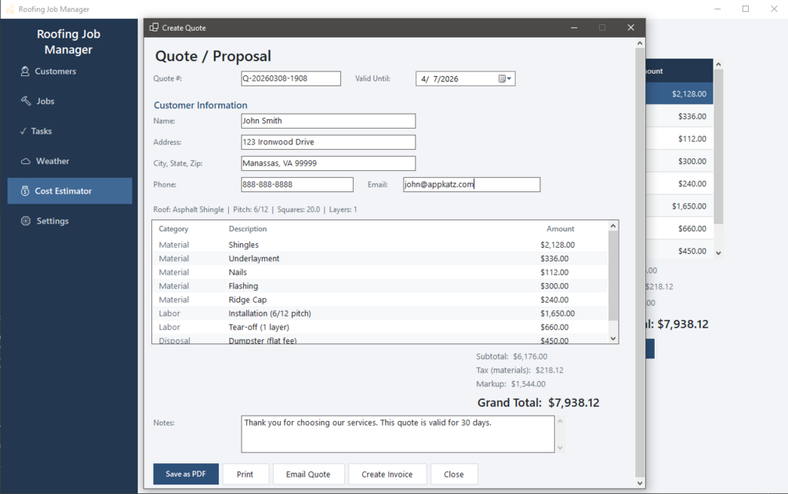Open the Customers section label
Screen dimensions: 788x494
(x=56, y=71)
